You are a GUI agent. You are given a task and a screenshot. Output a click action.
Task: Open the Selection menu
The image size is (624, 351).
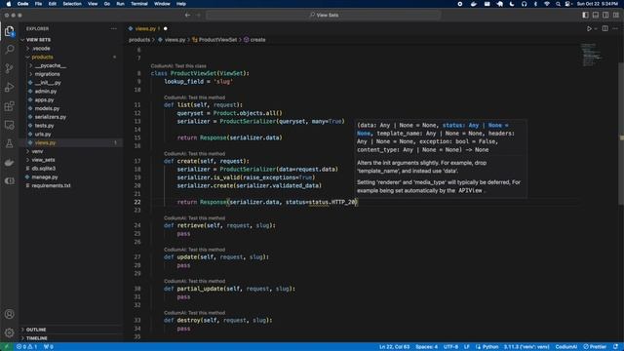(72, 4)
